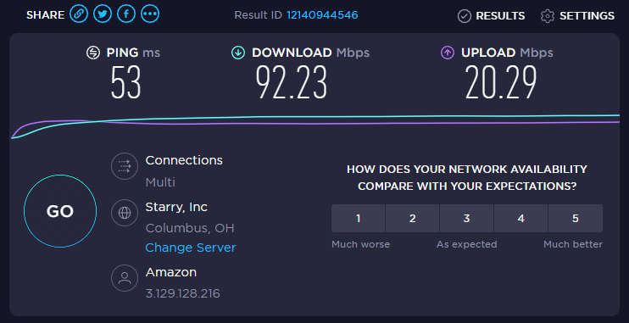Share result on Twitter
The image size is (629, 323).
click(x=103, y=14)
